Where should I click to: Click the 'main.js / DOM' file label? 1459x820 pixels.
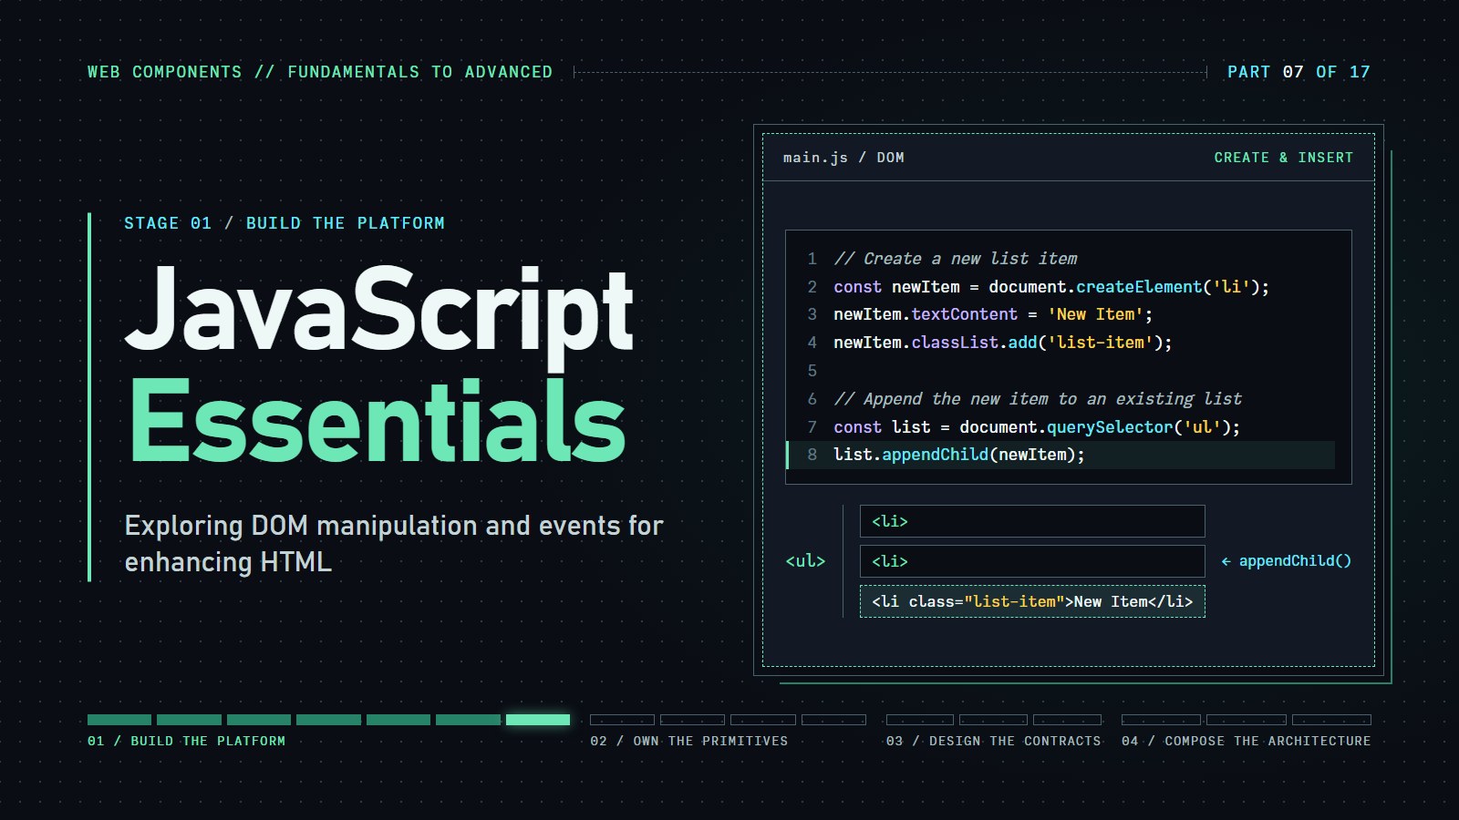click(843, 158)
